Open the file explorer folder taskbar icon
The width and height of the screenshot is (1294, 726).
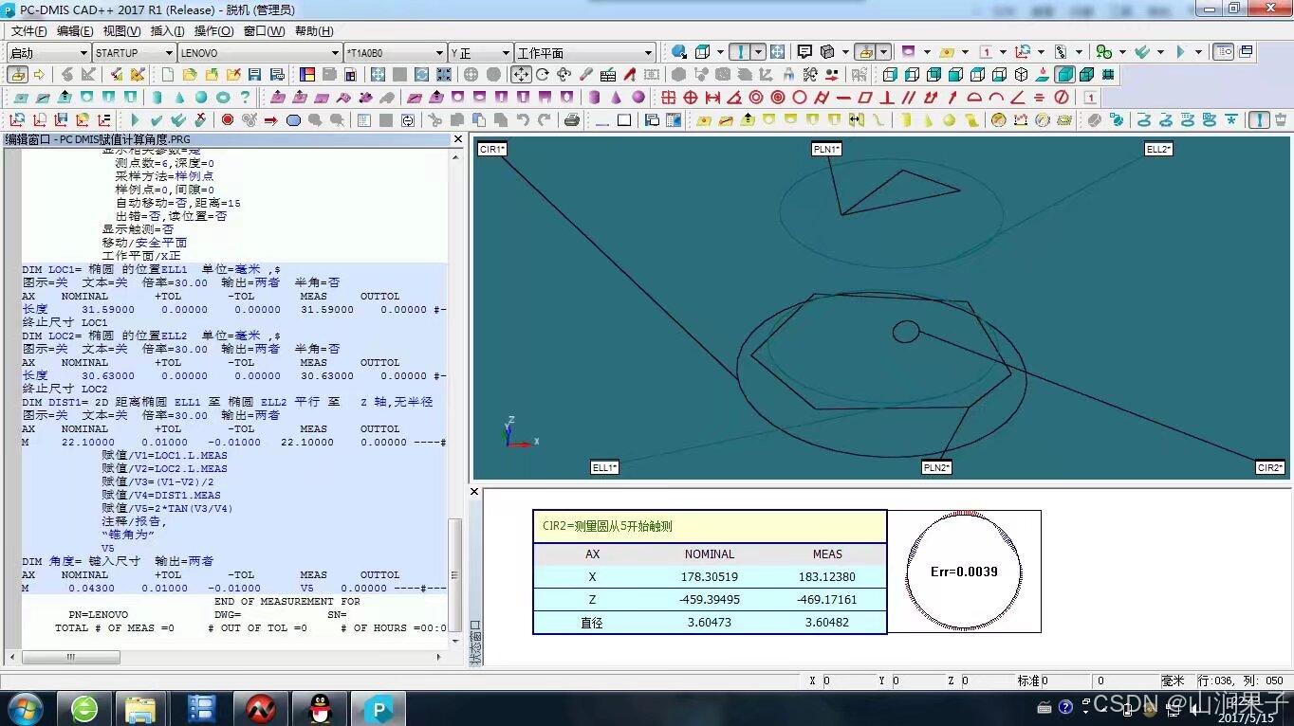click(x=140, y=708)
